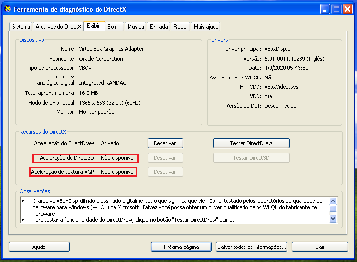Viewport: 357px width, 262px height.
Task: Click Desativar for DirectDraw acceleration
Action: [165, 143]
